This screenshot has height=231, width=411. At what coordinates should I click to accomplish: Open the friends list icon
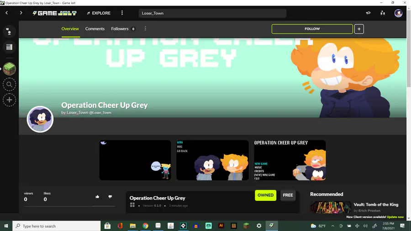click(x=383, y=13)
